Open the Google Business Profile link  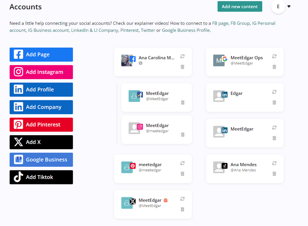[x=186, y=30]
